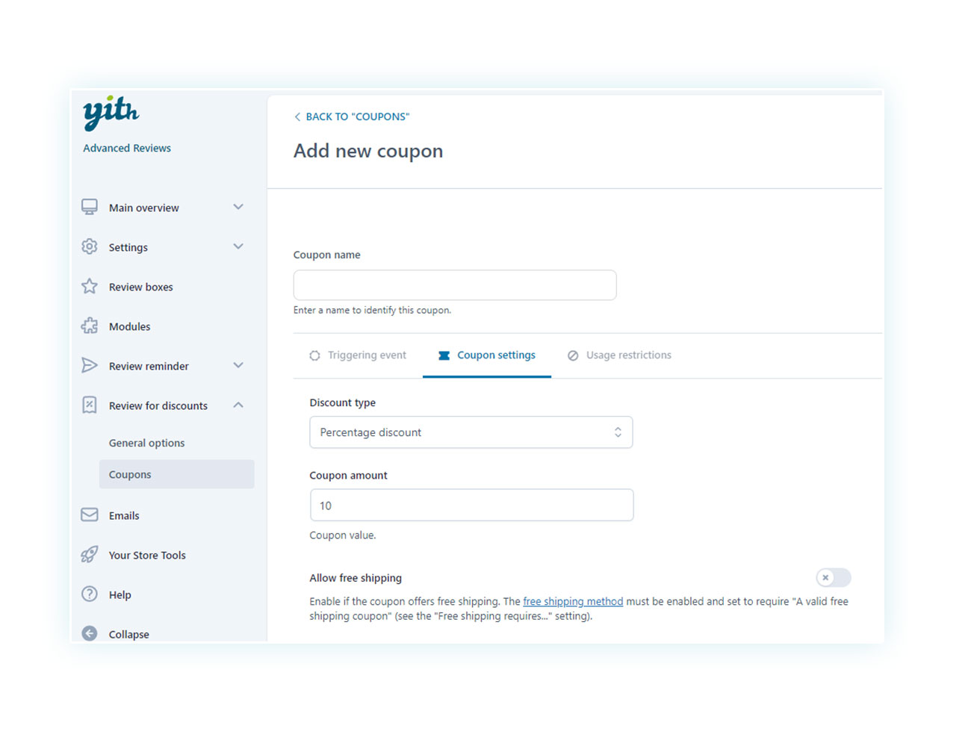The height and width of the screenshot is (737, 971).
Task: Click the Discount type label
Action: click(x=343, y=402)
